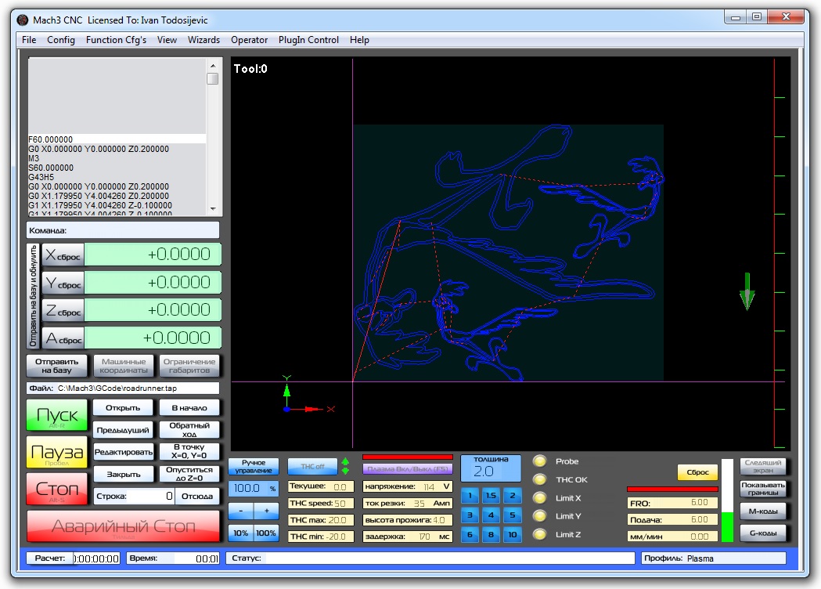
Task: Click the Обратный ход button
Action: [189, 430]
